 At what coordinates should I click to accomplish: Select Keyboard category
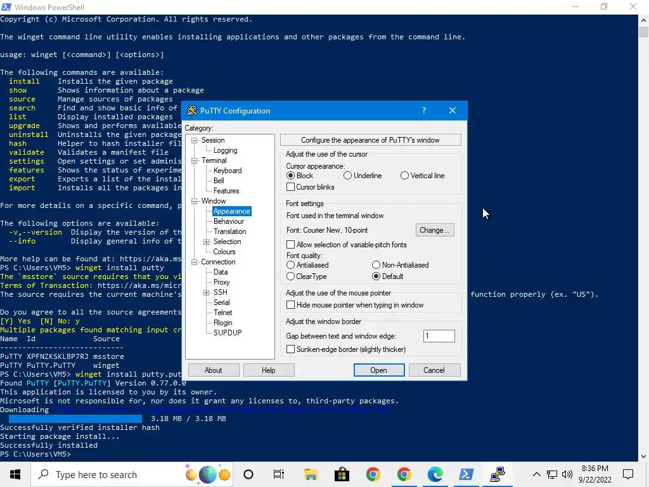228,171
